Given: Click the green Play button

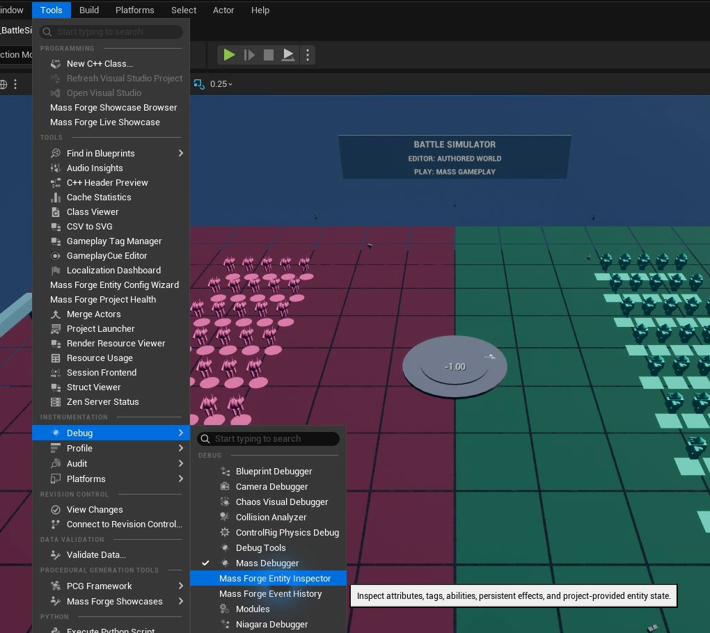Looking at the screenshot, I should (229, 55).
